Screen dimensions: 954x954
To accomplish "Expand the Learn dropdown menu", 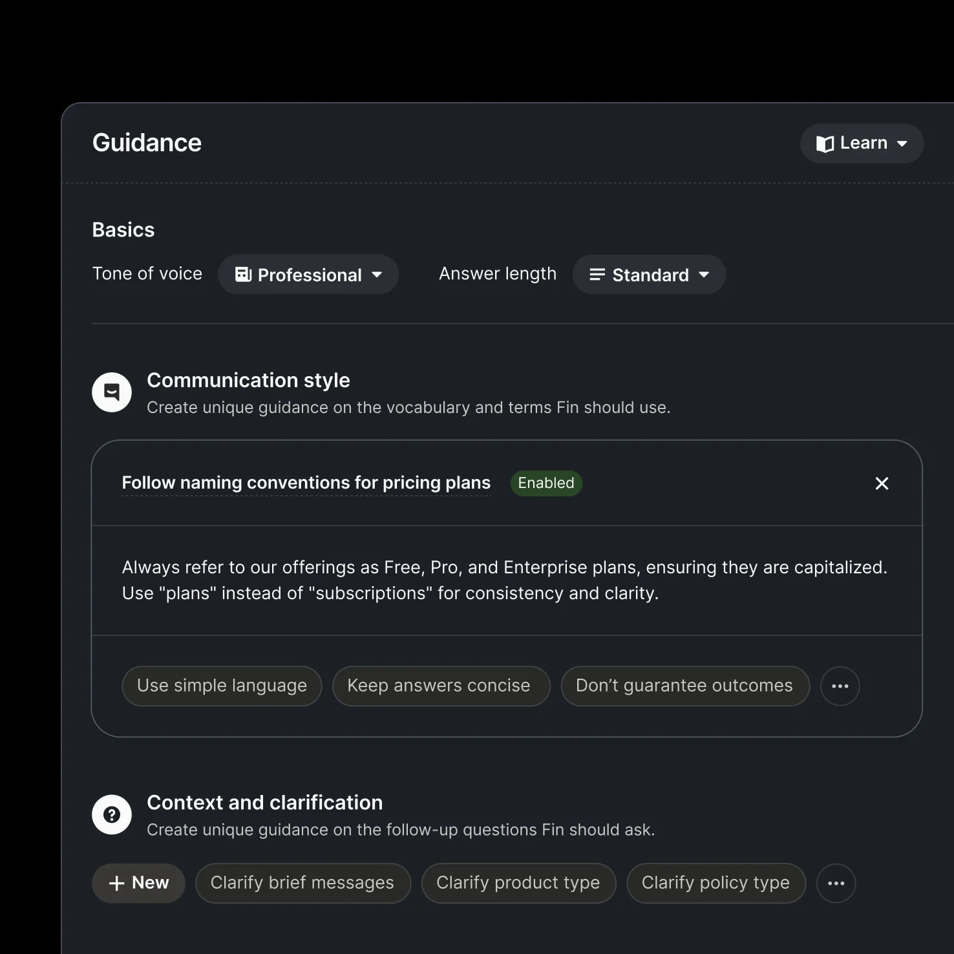I will click(862, 143).
